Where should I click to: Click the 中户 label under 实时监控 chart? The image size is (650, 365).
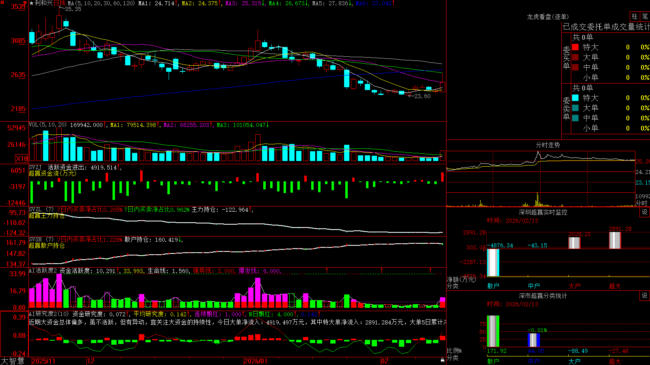(534, 286)
